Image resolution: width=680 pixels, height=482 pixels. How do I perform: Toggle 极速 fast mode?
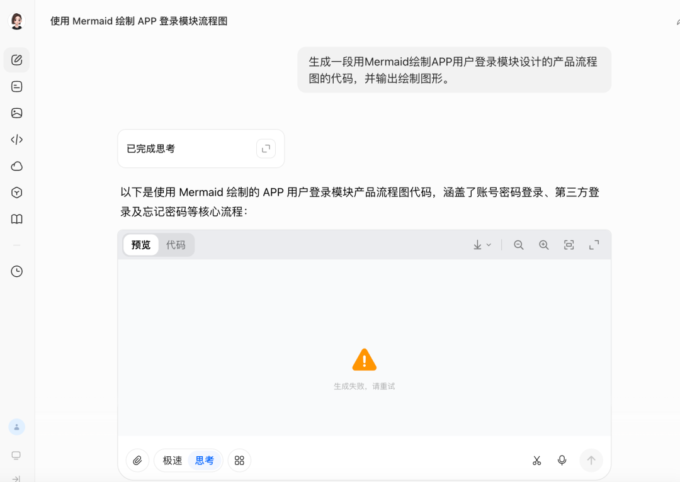[172, 461]
